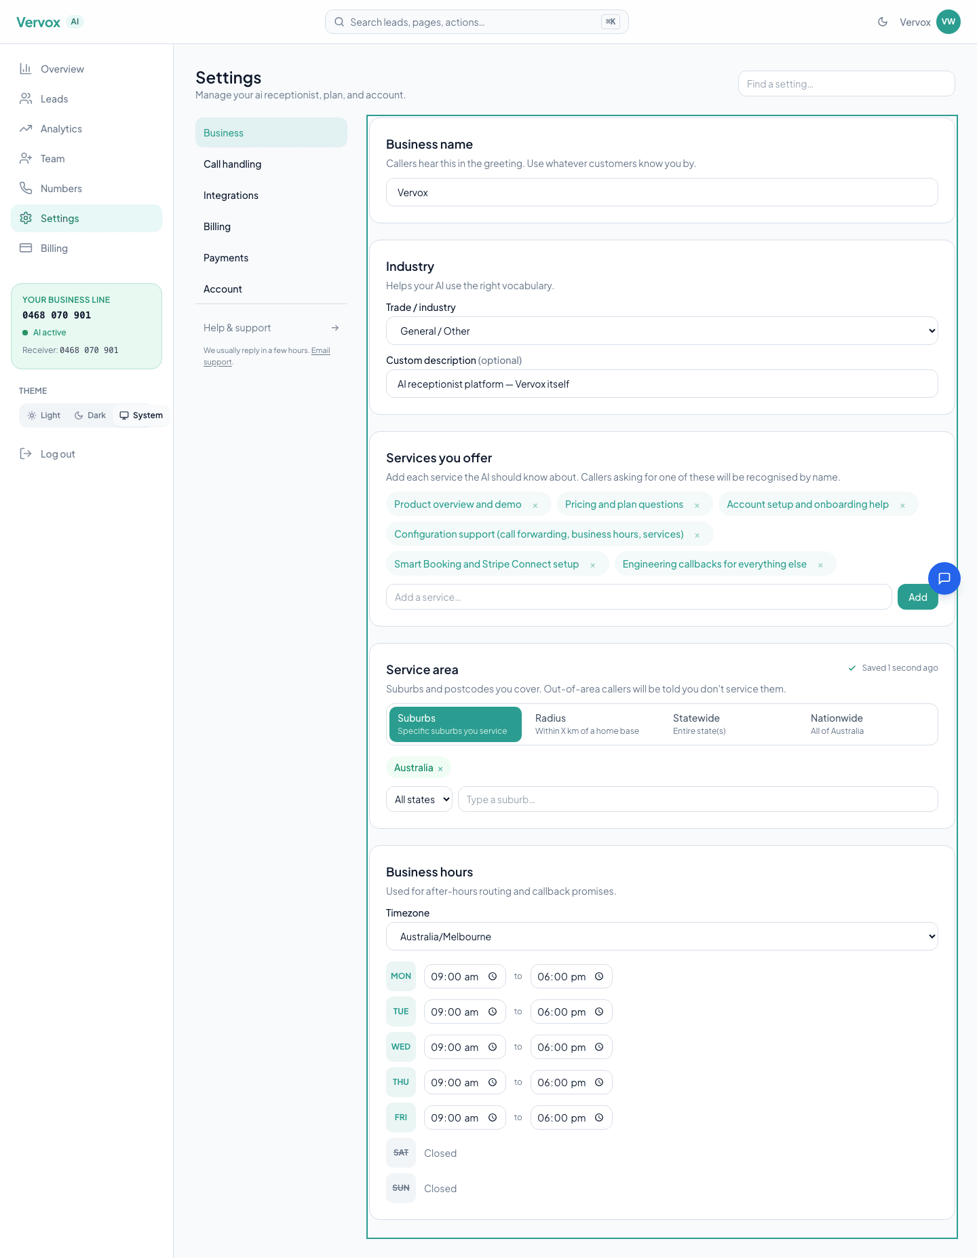This screenshot has height=1258, width=977.
Task: Select the Light theme option
Action: [x=44, y=415]
